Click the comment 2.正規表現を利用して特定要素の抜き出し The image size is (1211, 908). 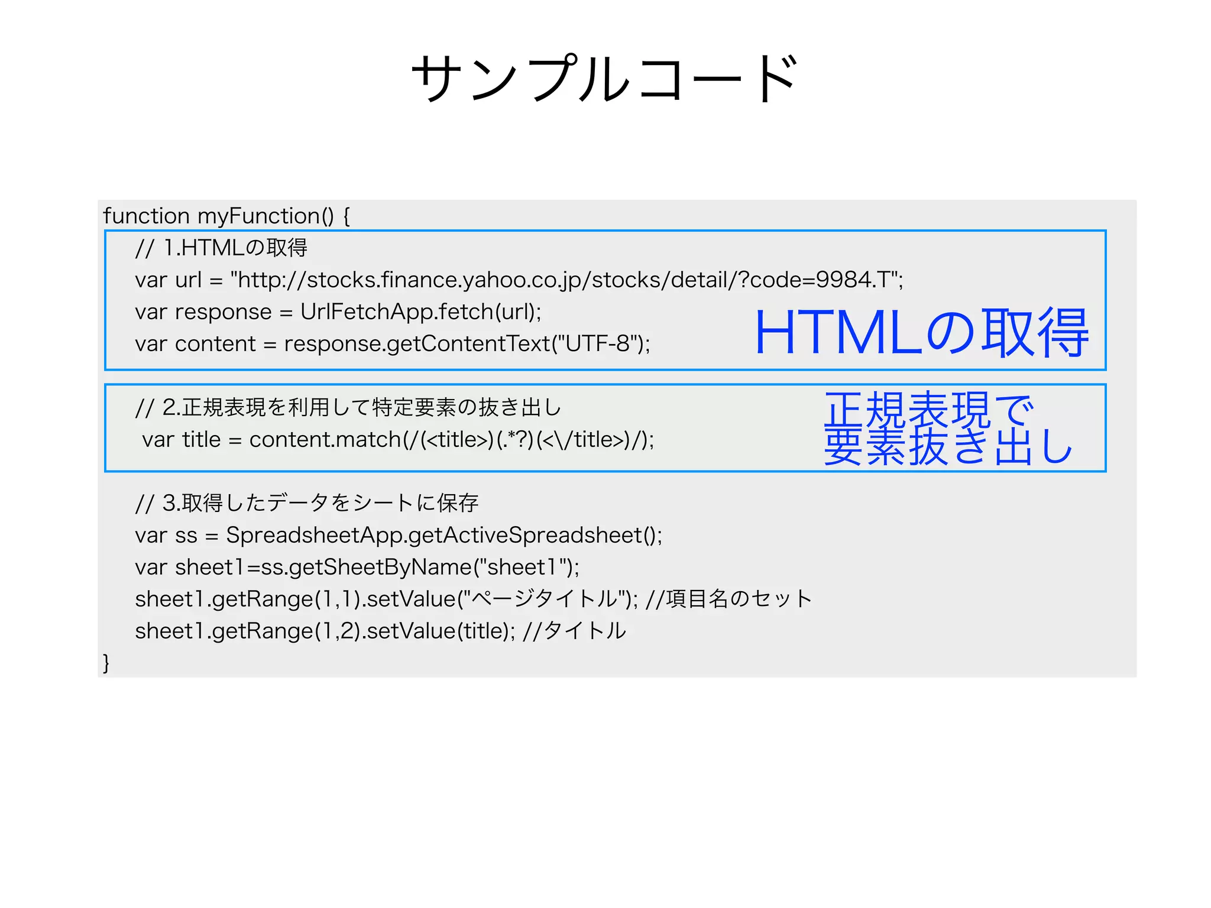[348, 407]
